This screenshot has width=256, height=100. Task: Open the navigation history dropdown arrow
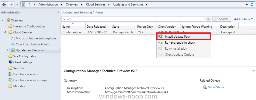[17, 5]
